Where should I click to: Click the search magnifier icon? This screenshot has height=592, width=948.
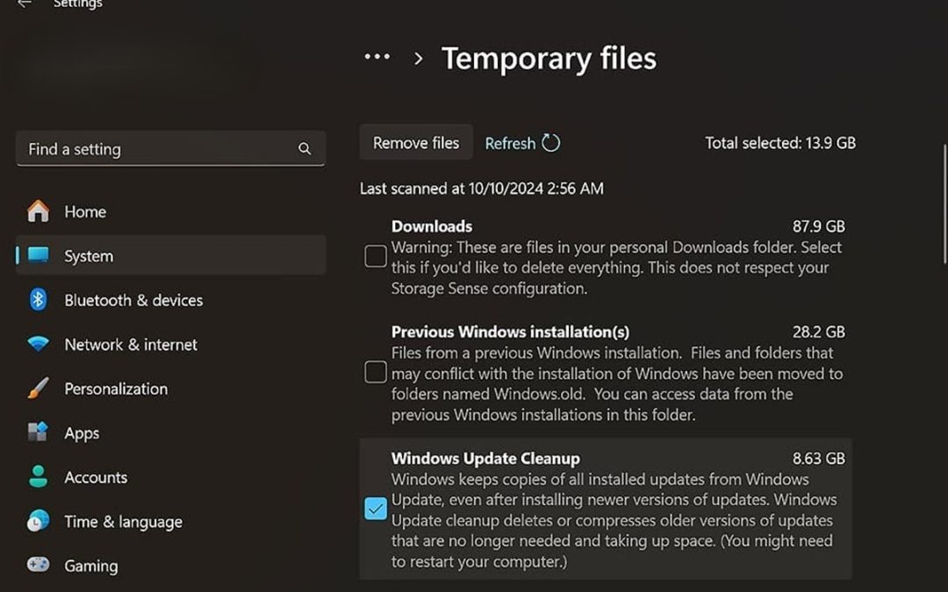(305, 149)
